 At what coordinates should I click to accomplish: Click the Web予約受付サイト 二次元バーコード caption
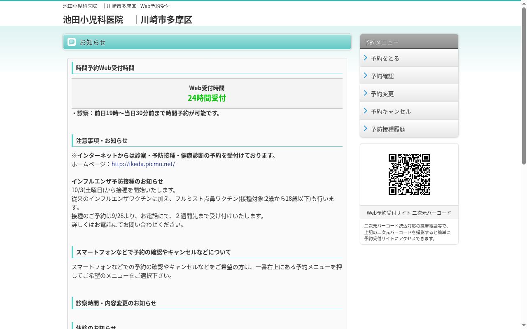click(409, 213)
